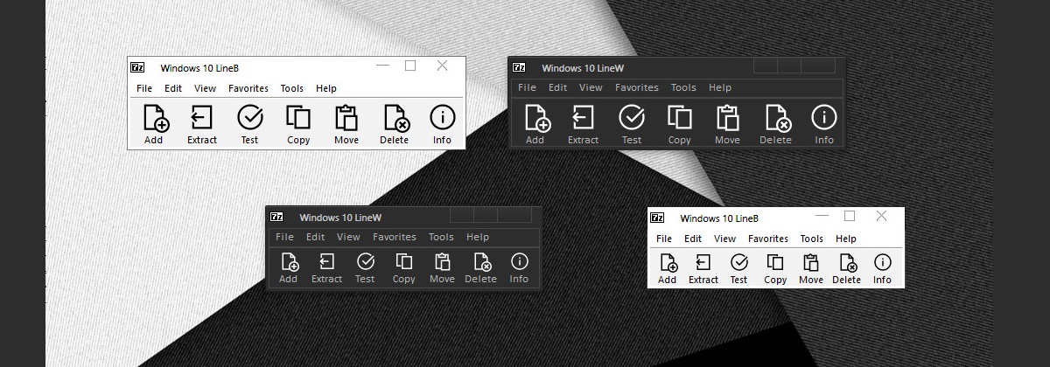Click Extract icon in small light LineB window
1050x367 pixels.
pyautogui.click(x=703, y=262)
